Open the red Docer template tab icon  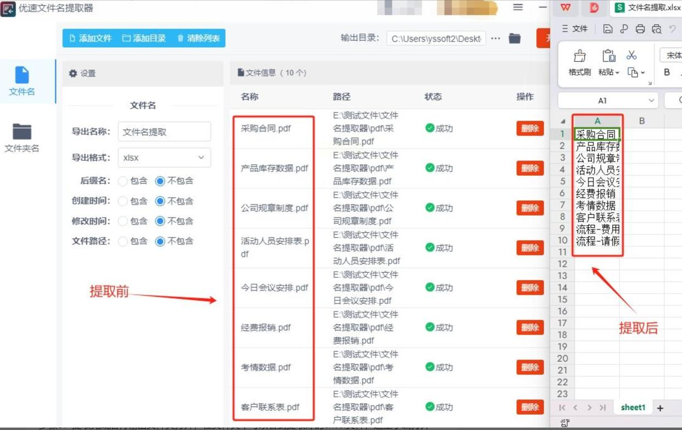click(x=594, y=8)
